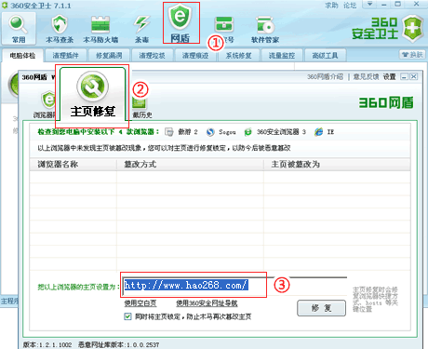428x349 pixels.
Task: Switch to the 清理插件 tab
Action: [65, 56]
